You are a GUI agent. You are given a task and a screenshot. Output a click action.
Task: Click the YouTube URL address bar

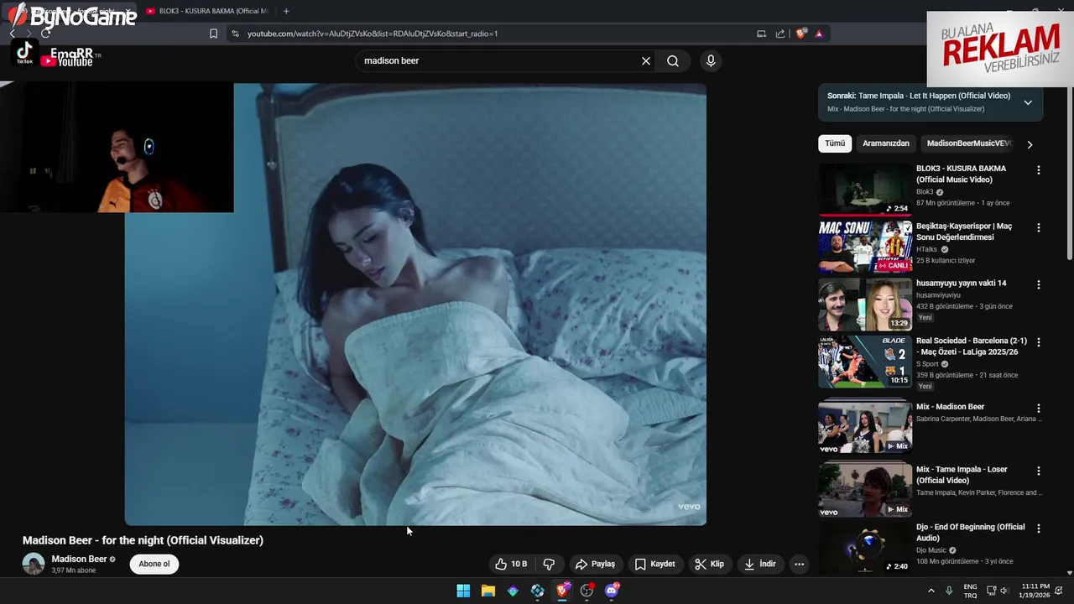(x=495, y=34)
